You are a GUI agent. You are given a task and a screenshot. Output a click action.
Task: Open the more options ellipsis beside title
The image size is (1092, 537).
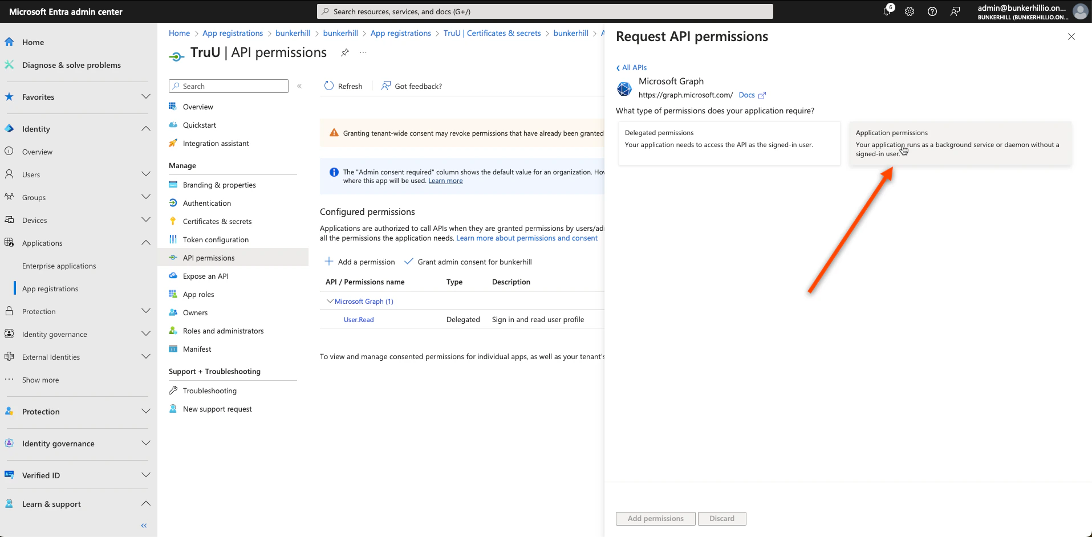click(x=363, y=52)
